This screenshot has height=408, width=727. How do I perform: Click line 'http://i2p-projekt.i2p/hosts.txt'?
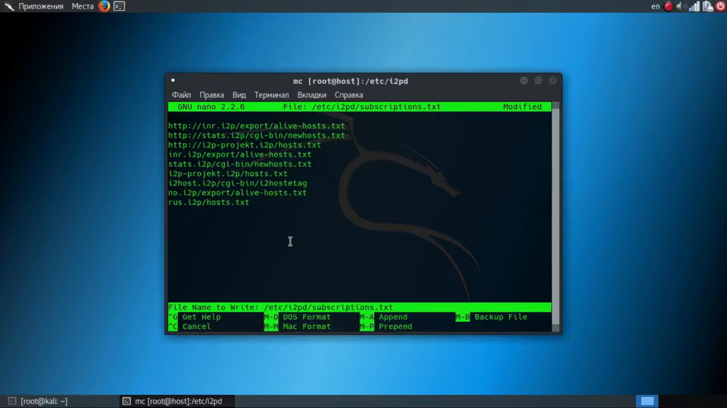[x=245, y=145]
